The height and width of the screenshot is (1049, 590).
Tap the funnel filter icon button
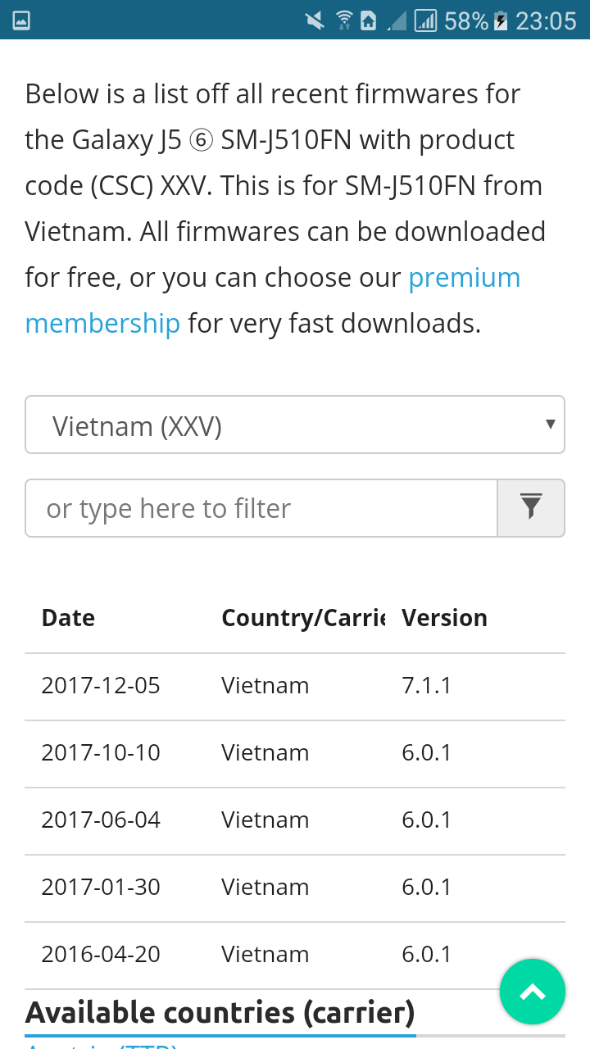point(531,508)
